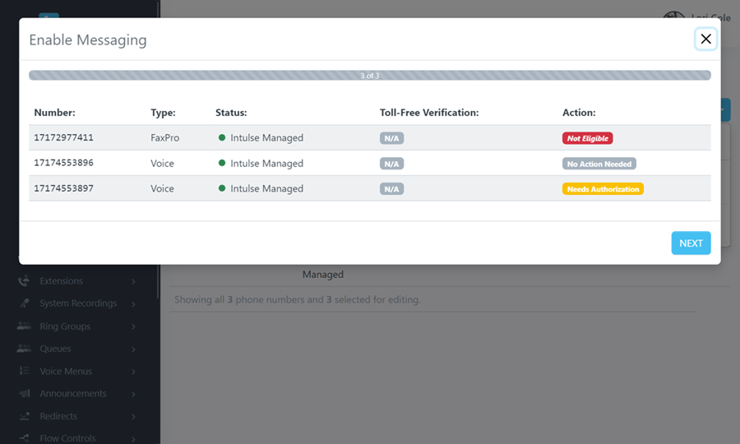Expand the Ring Groups chevron arrow
This screenshot has width=740, height=444.
pyautogui.click(x=133, y=326)
